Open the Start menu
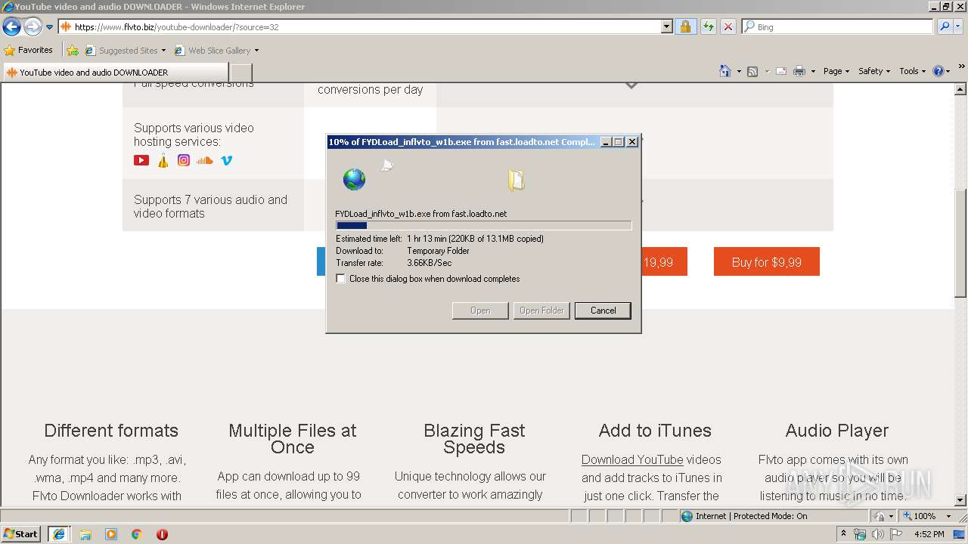968x544 pixels. coord(21,534)
